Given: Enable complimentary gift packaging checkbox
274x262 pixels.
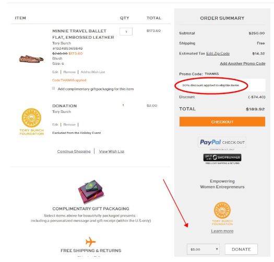Looking at the screenshot, I should pyautogui.click(x=53, y=88).
